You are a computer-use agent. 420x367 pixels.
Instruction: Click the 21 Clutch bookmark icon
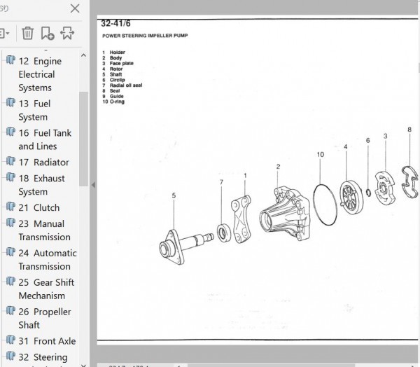point(10,207)
